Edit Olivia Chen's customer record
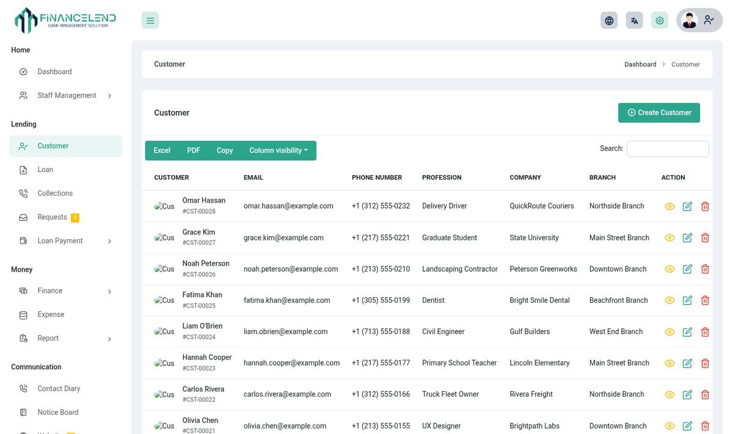This screenshot has width=733, height=434. pyautogui.click(x=687, y=425)
